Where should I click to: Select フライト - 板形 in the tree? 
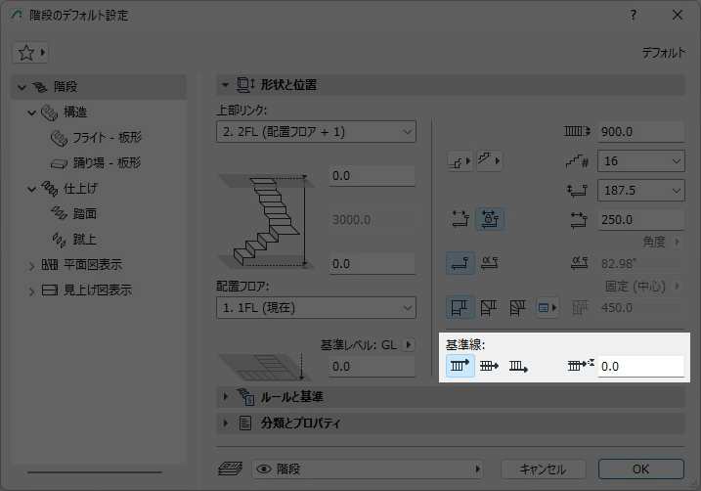click(x=107, y=138)
